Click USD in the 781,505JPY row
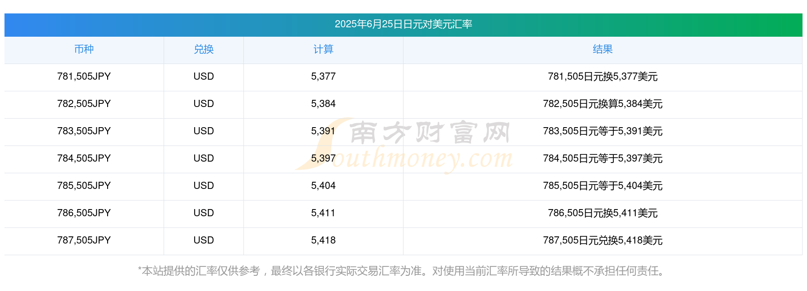The height and width of the screenshot is (291, 807). 204,77
